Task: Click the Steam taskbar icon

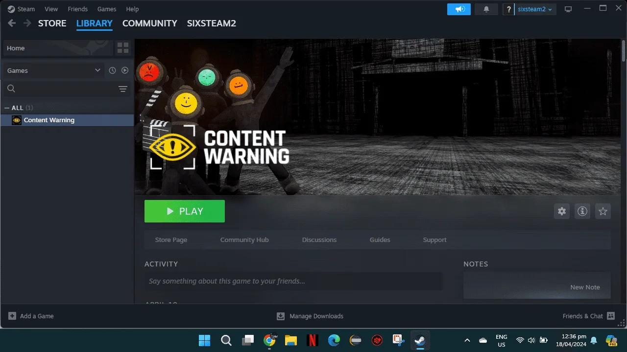Action: click(x=420, y=340)
